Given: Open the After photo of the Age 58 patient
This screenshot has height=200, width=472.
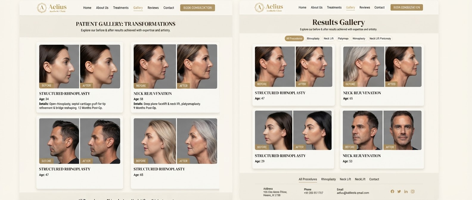Looking at the screenshot, I should click(197, 66).
